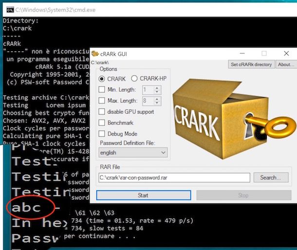Enable the Min. Length checkbox
The image size is (297, 250).
coord(102,89)
